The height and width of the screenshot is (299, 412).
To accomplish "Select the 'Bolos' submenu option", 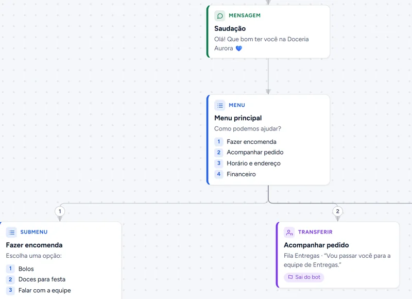I will pyautogui.click(x=26, y=269).
